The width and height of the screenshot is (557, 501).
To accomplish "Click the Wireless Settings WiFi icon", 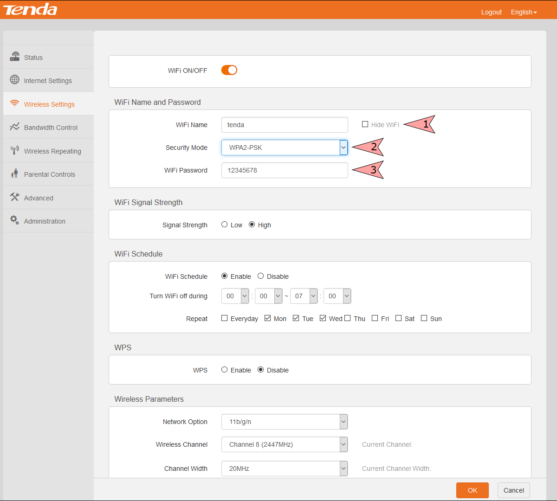I will 15,103.
